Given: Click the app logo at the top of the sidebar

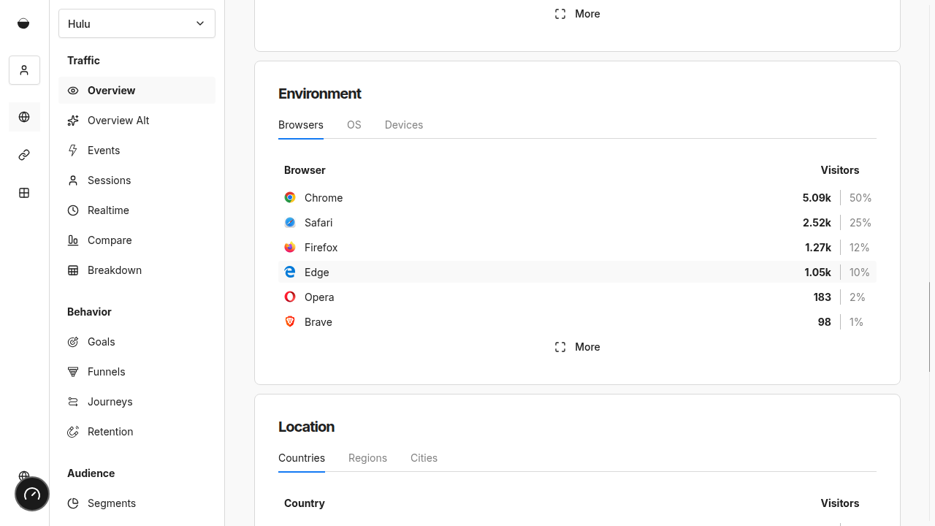Looking at the screenshot, I should (23, 23).
